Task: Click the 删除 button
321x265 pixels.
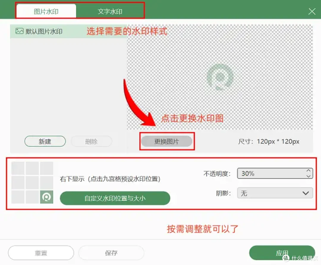Action: (92, 141)
